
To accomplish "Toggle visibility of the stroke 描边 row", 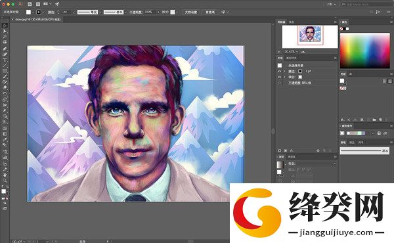I will click(280, 72).
